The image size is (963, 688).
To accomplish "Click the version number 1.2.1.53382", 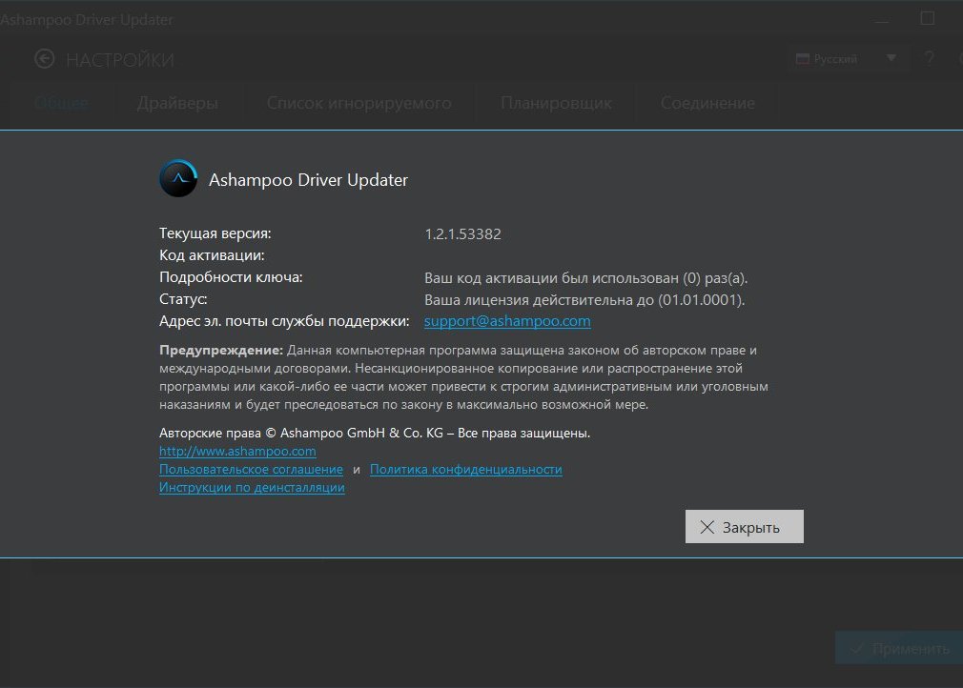I will (462, 233).
